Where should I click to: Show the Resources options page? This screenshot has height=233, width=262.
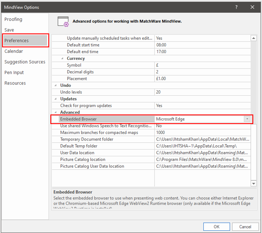(15, 83)
